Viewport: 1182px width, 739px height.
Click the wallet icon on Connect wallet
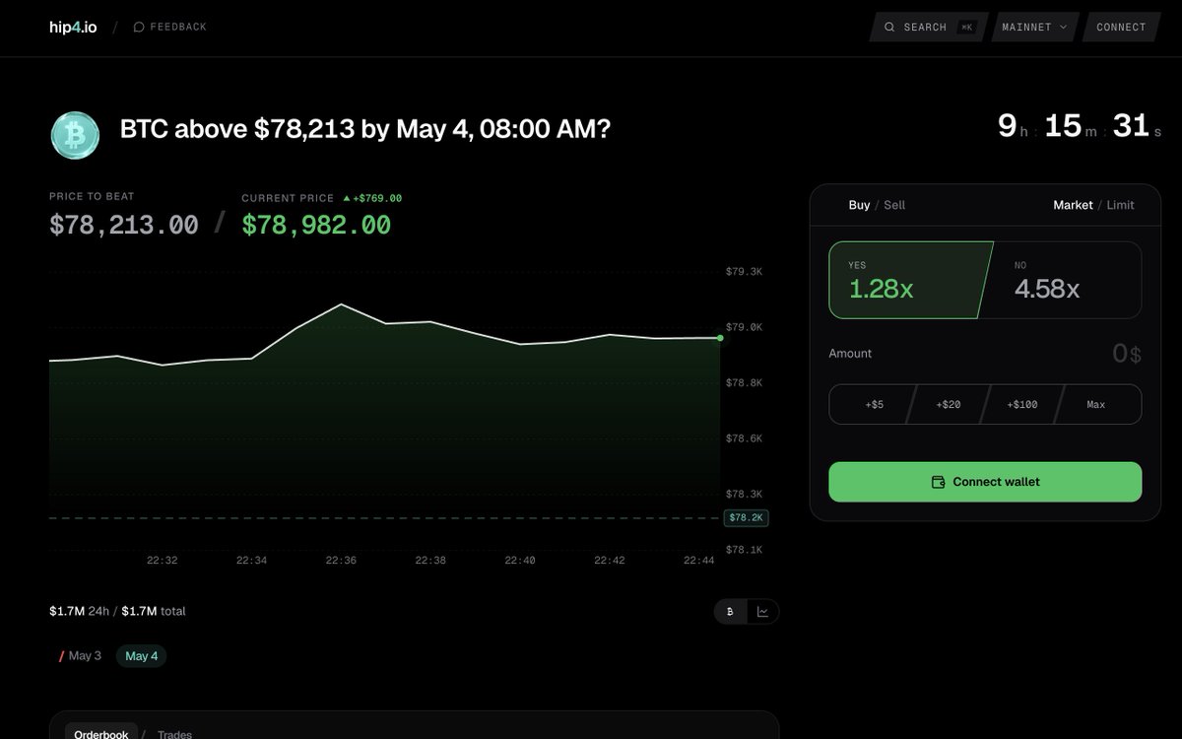pyautogui.click(x=939, y=482)
